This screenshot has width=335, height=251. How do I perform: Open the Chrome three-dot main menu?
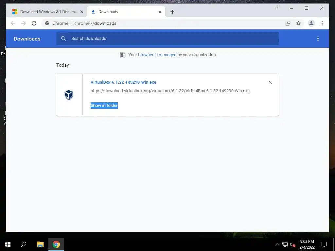point(322,23)
